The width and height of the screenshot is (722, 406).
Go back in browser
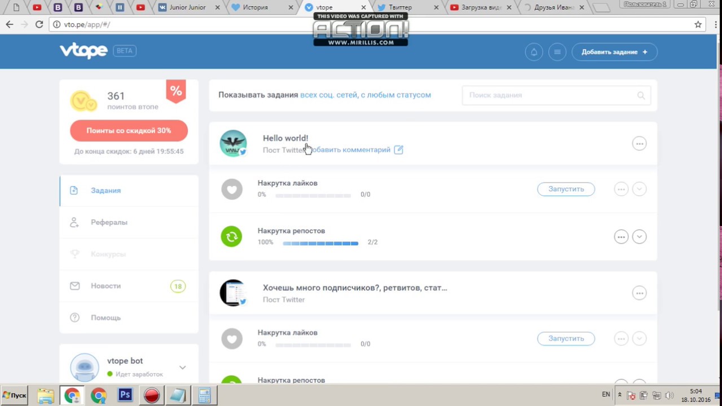10,24
